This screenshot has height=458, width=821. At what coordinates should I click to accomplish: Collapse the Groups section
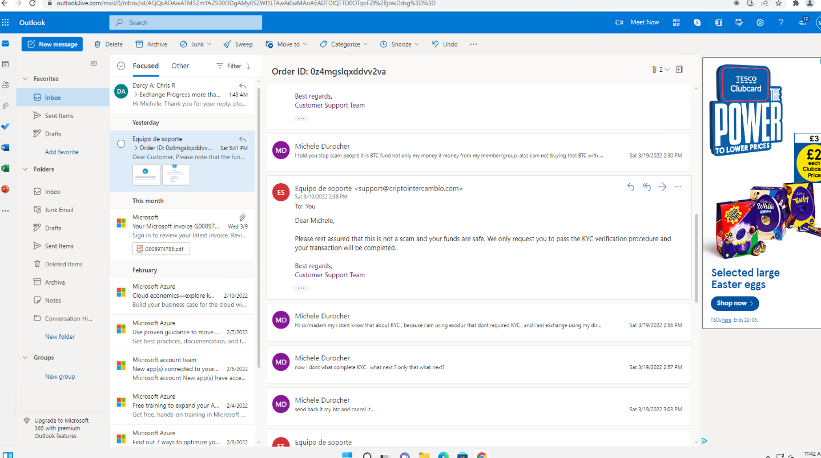(x=25, y=358)
